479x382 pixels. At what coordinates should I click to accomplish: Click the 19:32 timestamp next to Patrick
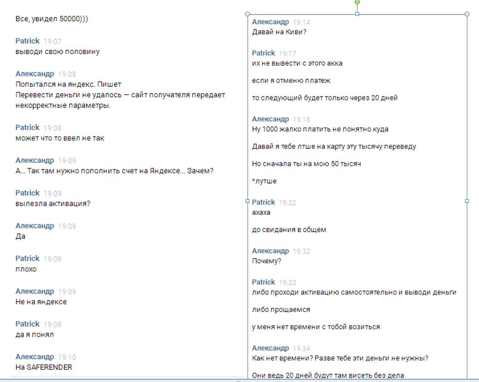point(287,202)
